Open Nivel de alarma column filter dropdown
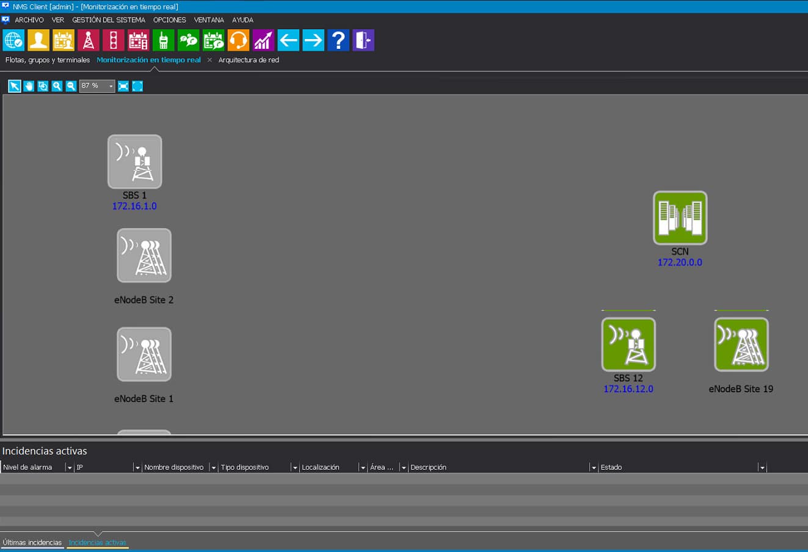The width and height of the screenshot is (808, 552). pyautogui.click(x=69, y=468)
